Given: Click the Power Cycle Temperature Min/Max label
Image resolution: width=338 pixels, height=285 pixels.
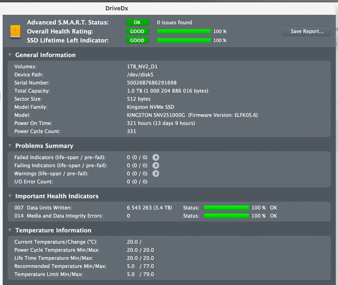Looking at the screenshot, I should (x=57, y=250).
